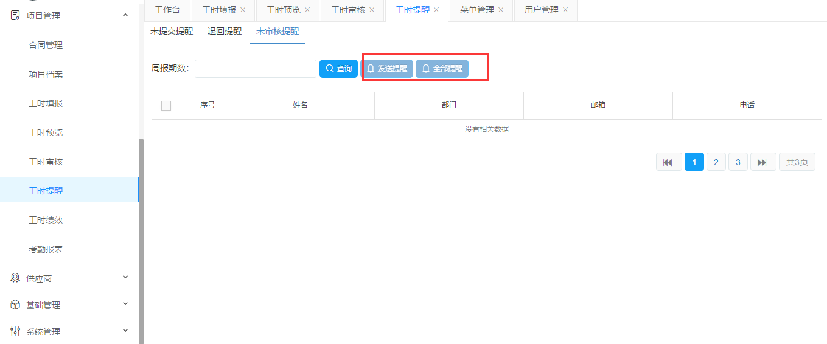Click the 周报期数 input field
The height and width of the screenshot is (344, 827).
point(255,69)
